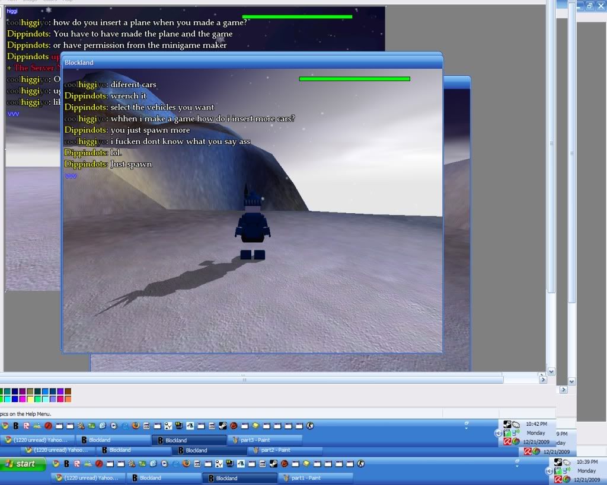The width and height of the screenshot is (607, 485).
Task: Click chat line 'Dippindots: Just spawn'
Action: [x=108, y=164]
